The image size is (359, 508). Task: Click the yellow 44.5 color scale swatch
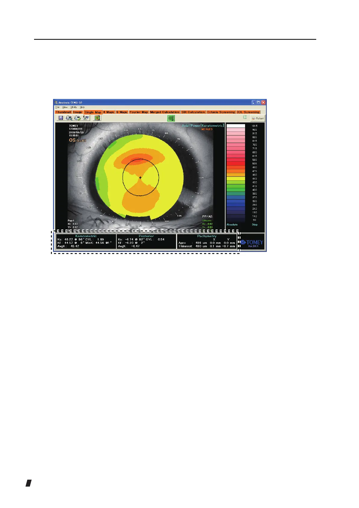tap(236, 179)
